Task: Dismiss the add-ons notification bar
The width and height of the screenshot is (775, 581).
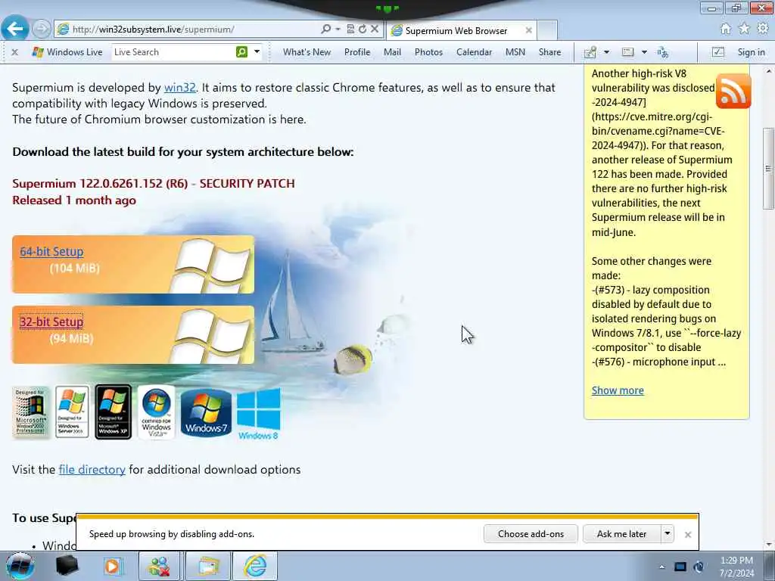Action: tap(687, 535)
